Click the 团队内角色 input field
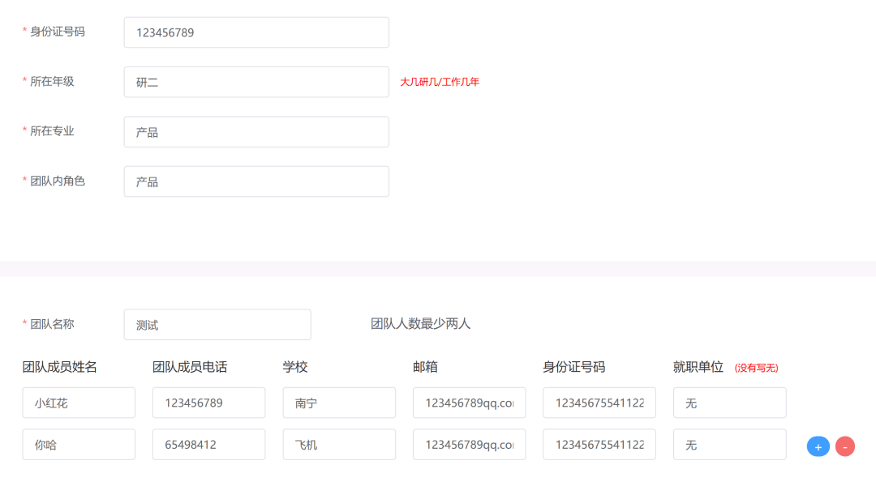Image resolution: width=876 pixels, height=499 pixels. [256, 181]
